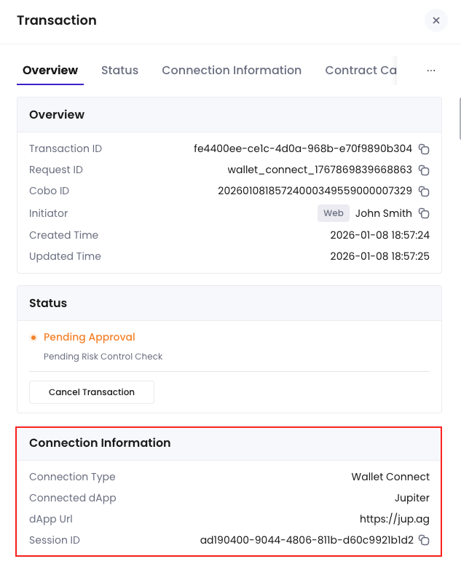Click the Cobo ID number value
This screenshot has width=461, height=564.
click(x=315, y=191)
